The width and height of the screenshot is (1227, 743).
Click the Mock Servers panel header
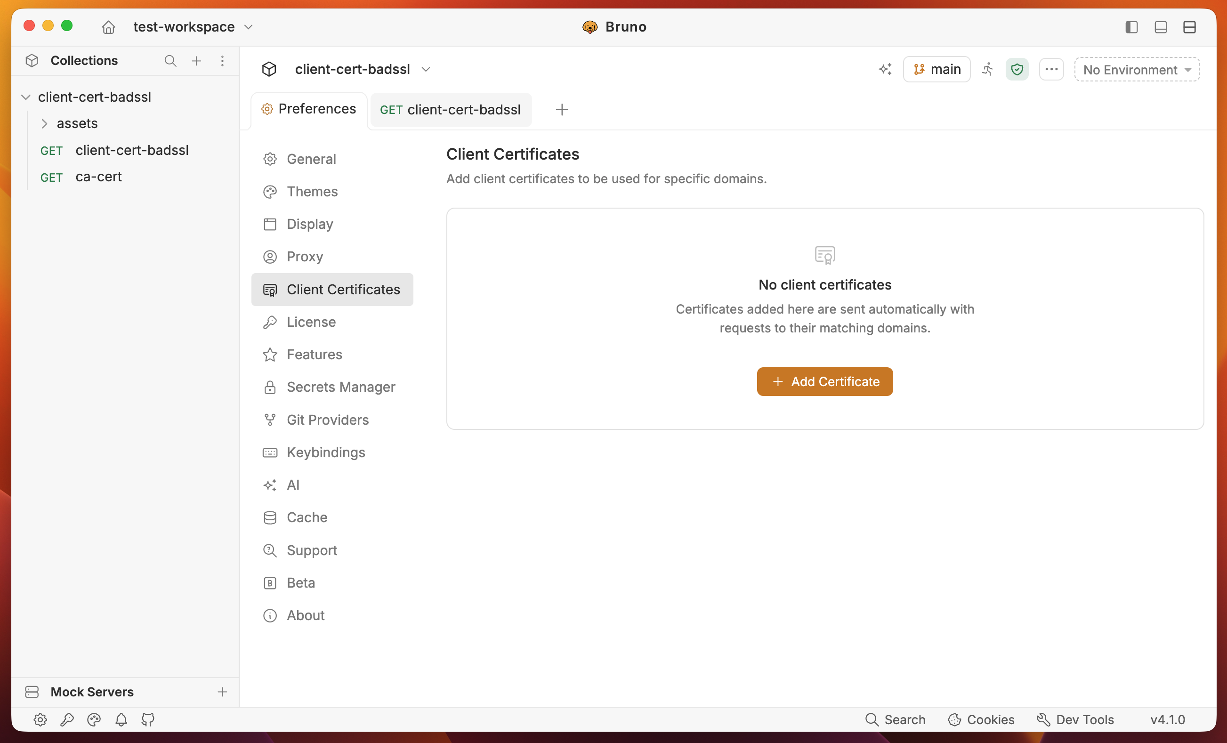(125, 692)
